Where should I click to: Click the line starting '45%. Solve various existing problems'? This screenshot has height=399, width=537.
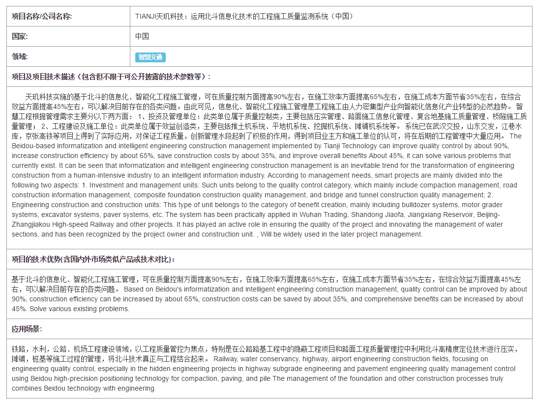click(x=70, y=309)
